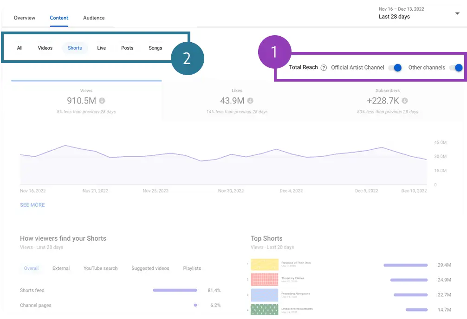Click the 24.9M views bar
This screenshot has height=319, width=467.
[x=409, y=280]
